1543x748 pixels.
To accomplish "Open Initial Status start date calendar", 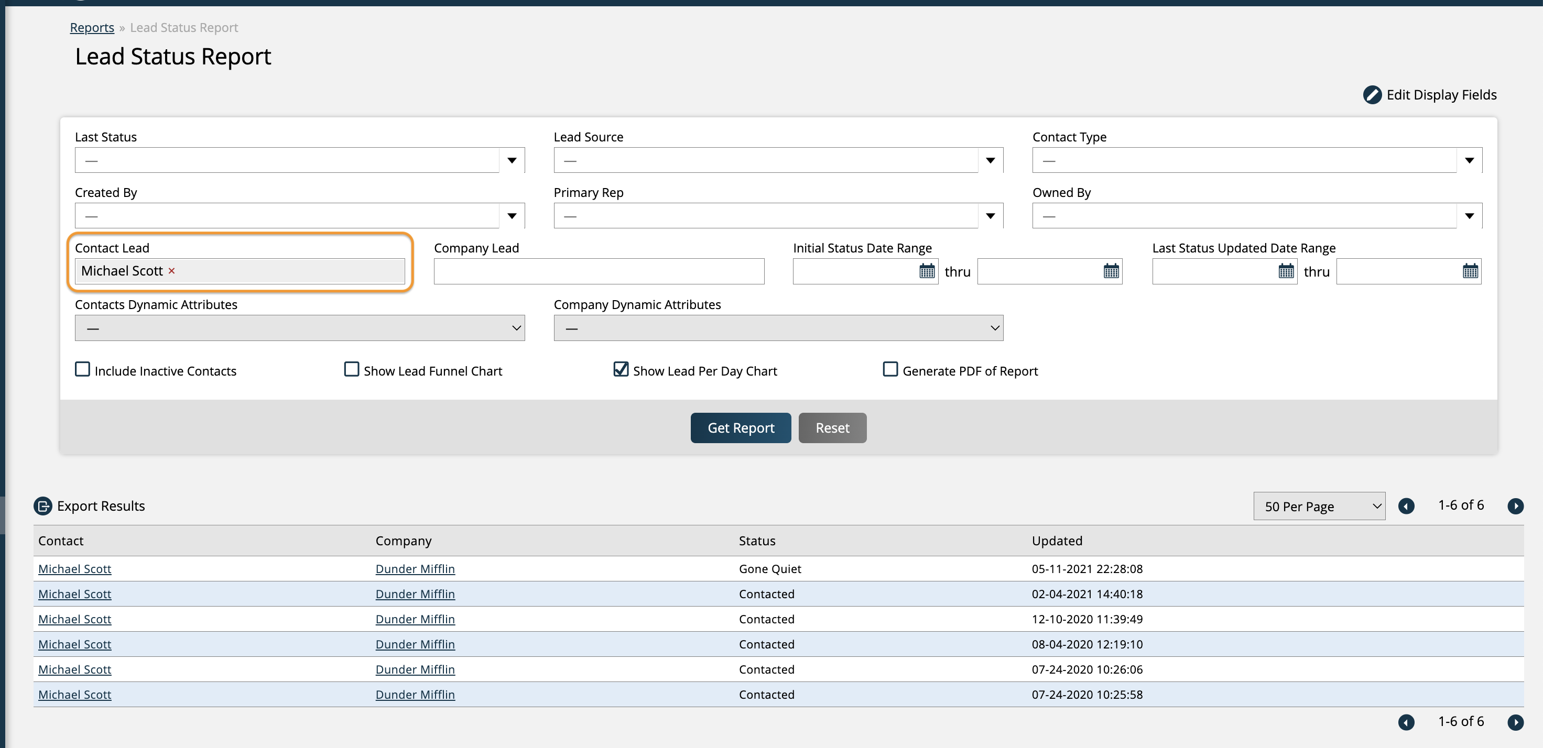I will (x=927, y=271).
